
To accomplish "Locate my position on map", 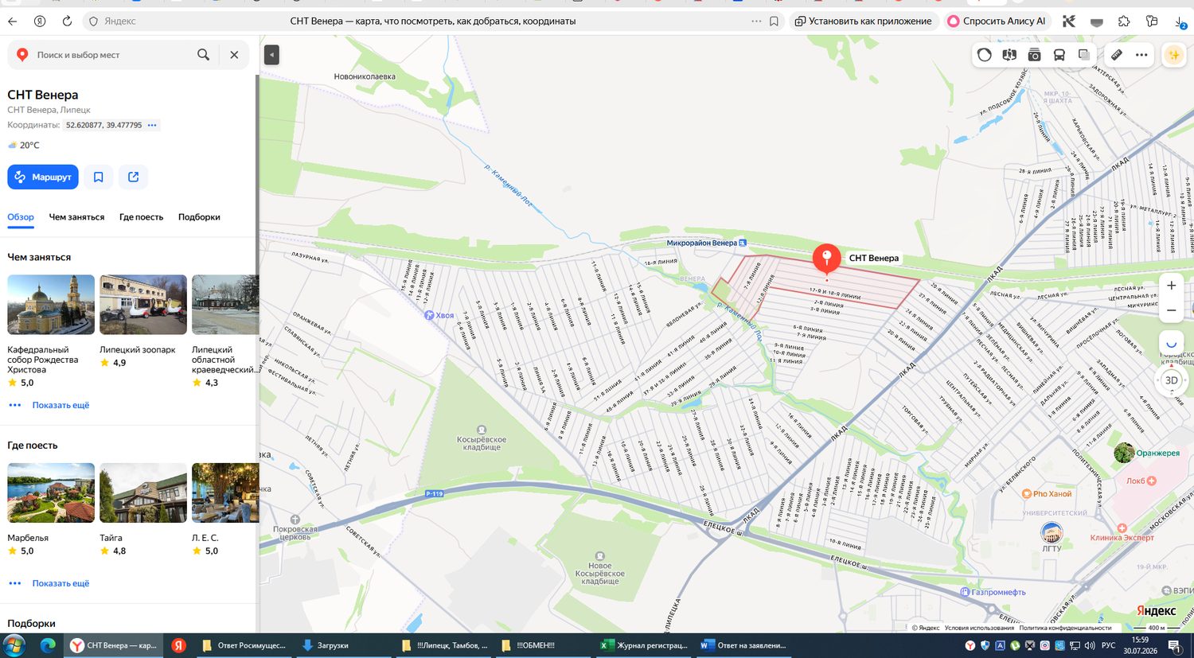I will [x=1171, y=345].
